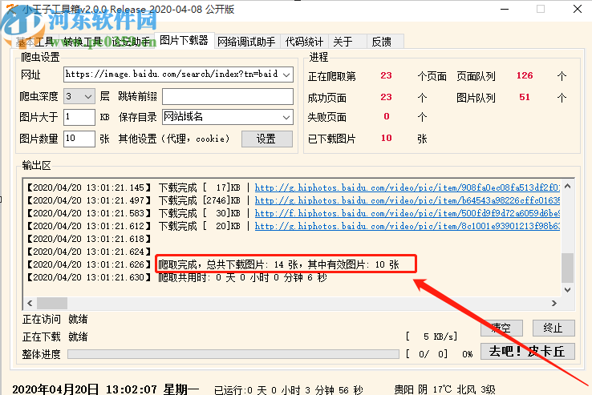
Task: Click the output area scroll-down arrow
Action: [567, 290]
